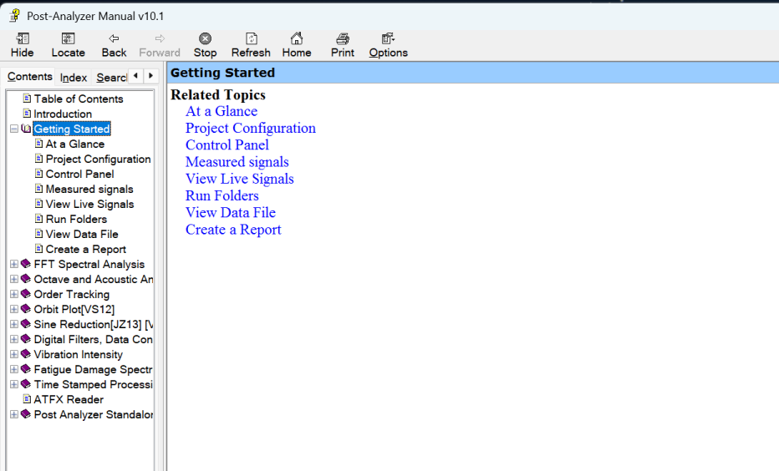Open the Project Configuration link
This screenshot has width=779, height=471.
coord(250,128)
